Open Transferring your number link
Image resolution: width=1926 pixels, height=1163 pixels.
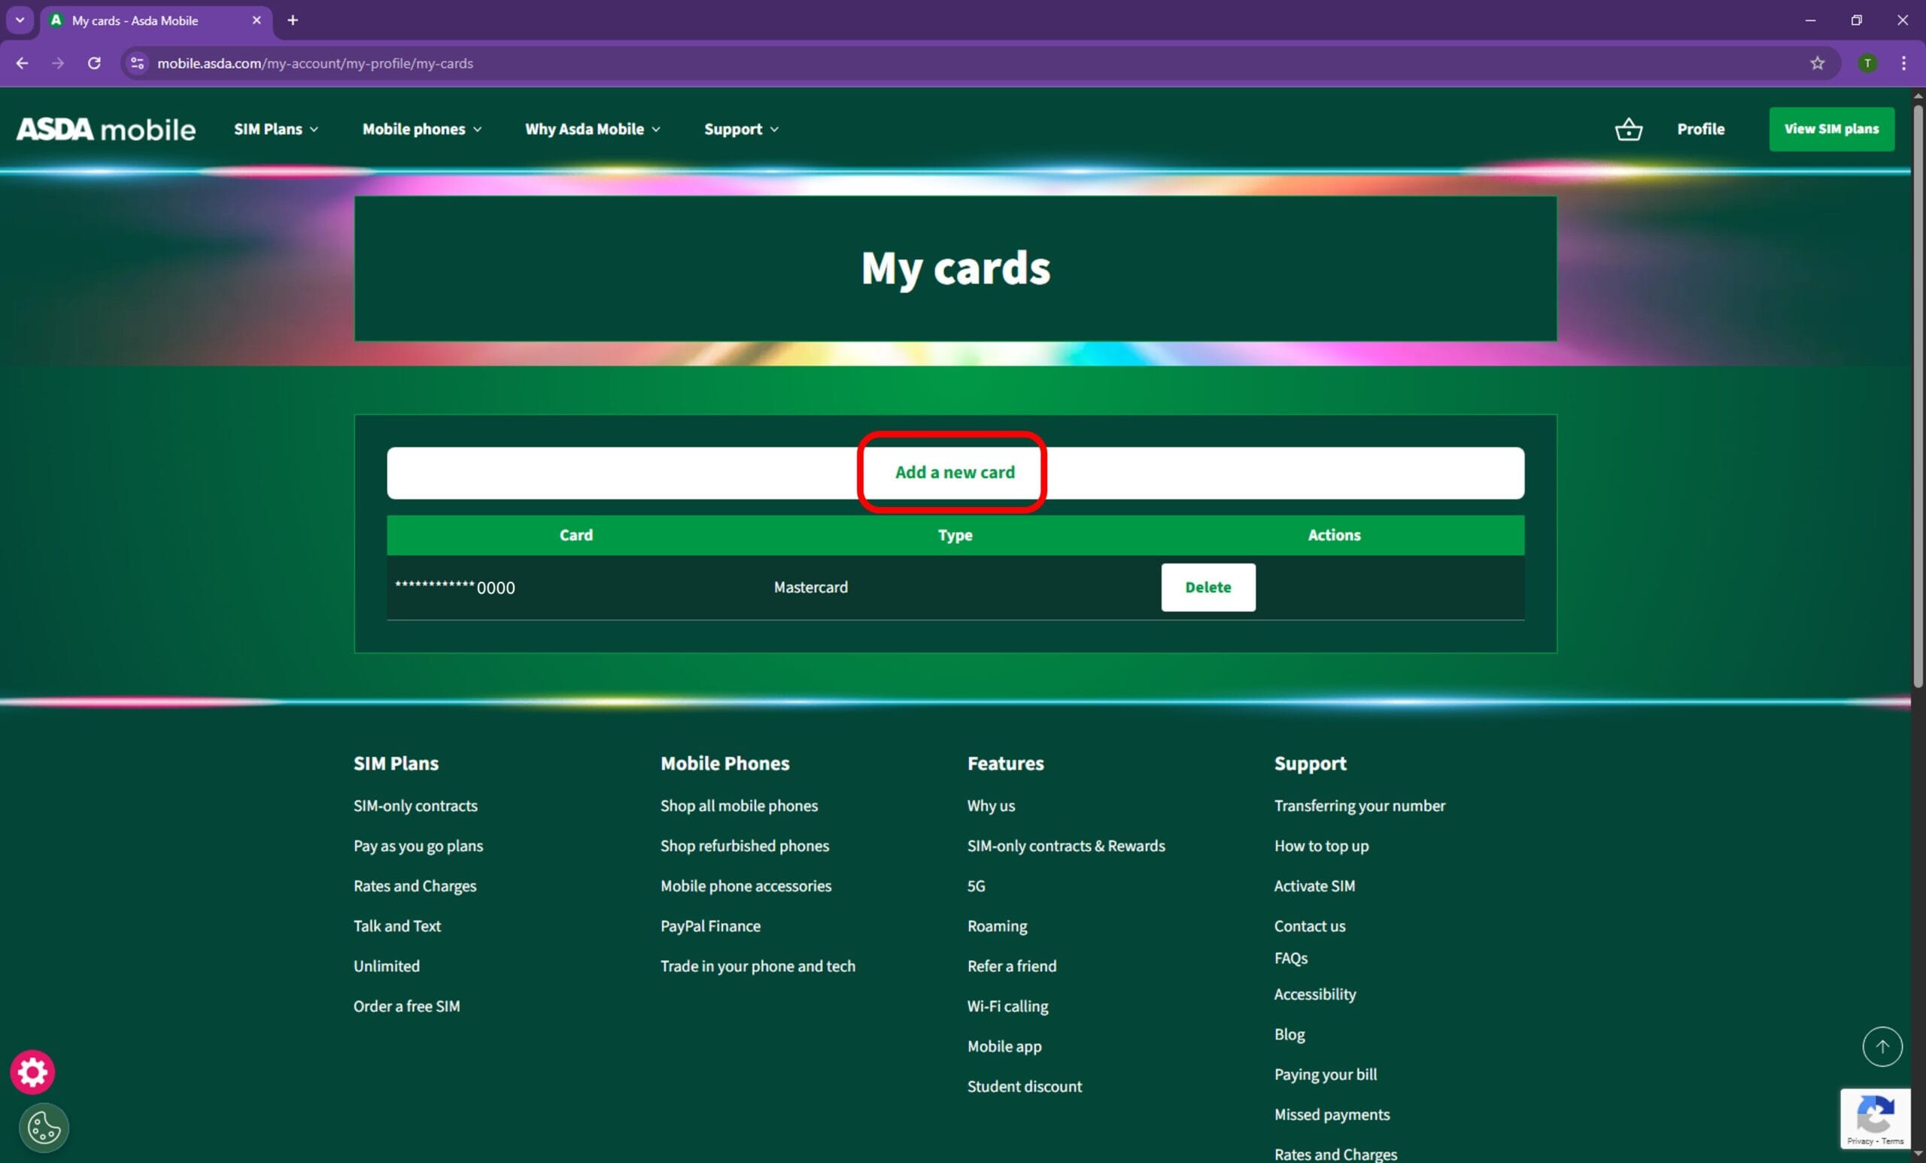pos(1359,806)
